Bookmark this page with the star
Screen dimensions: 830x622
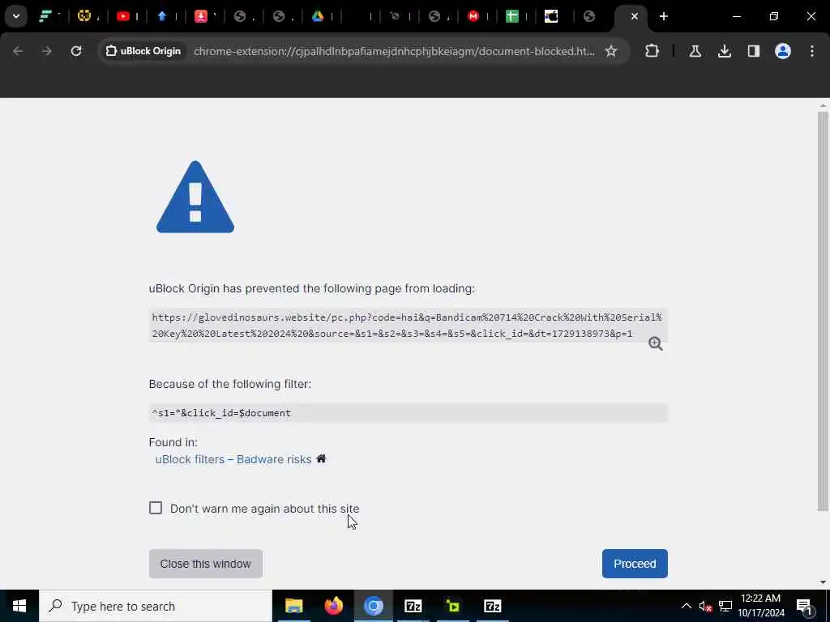coord(611,51)
